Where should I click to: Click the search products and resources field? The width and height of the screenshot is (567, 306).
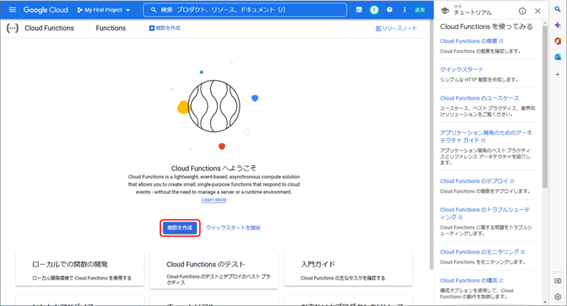coord(245,10)
